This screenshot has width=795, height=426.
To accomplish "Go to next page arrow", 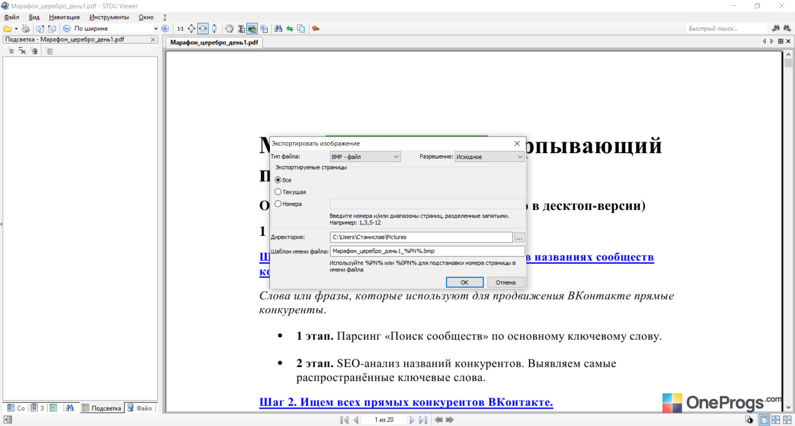I will point(412,420).
